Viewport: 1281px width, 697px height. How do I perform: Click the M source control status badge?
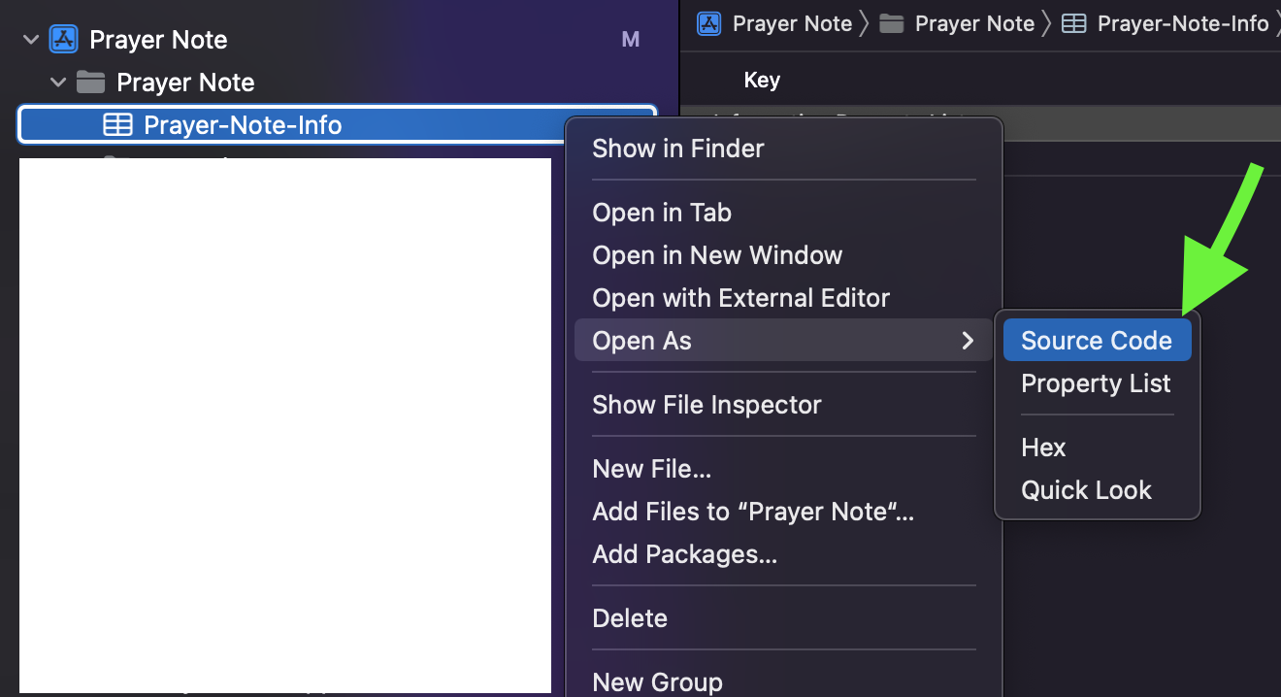(631, 40)
